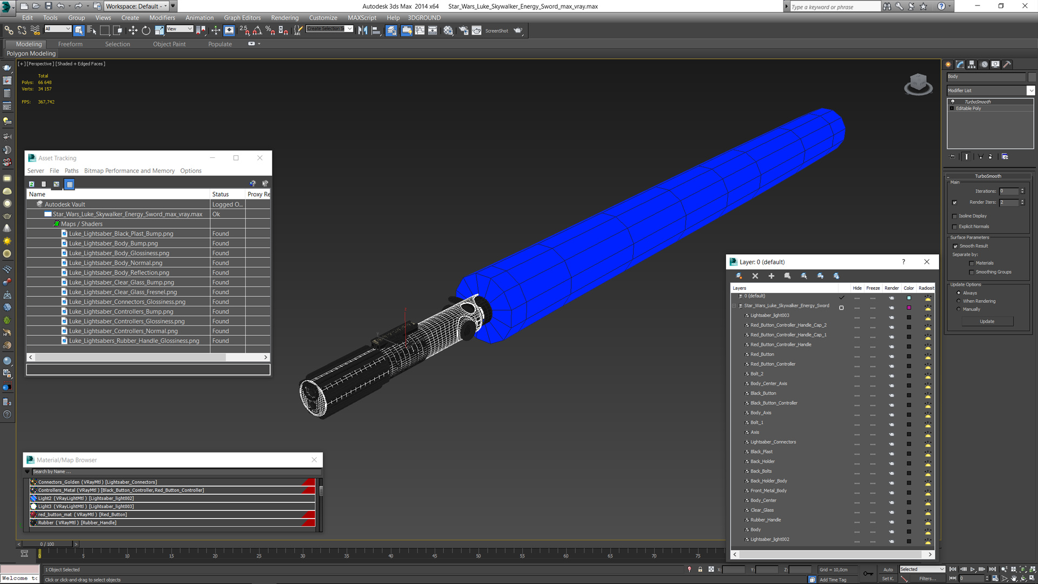The image size is (1038, 584).
Task: Click Pin Stack icon under modifier stack
Action: tap(953, 157)
